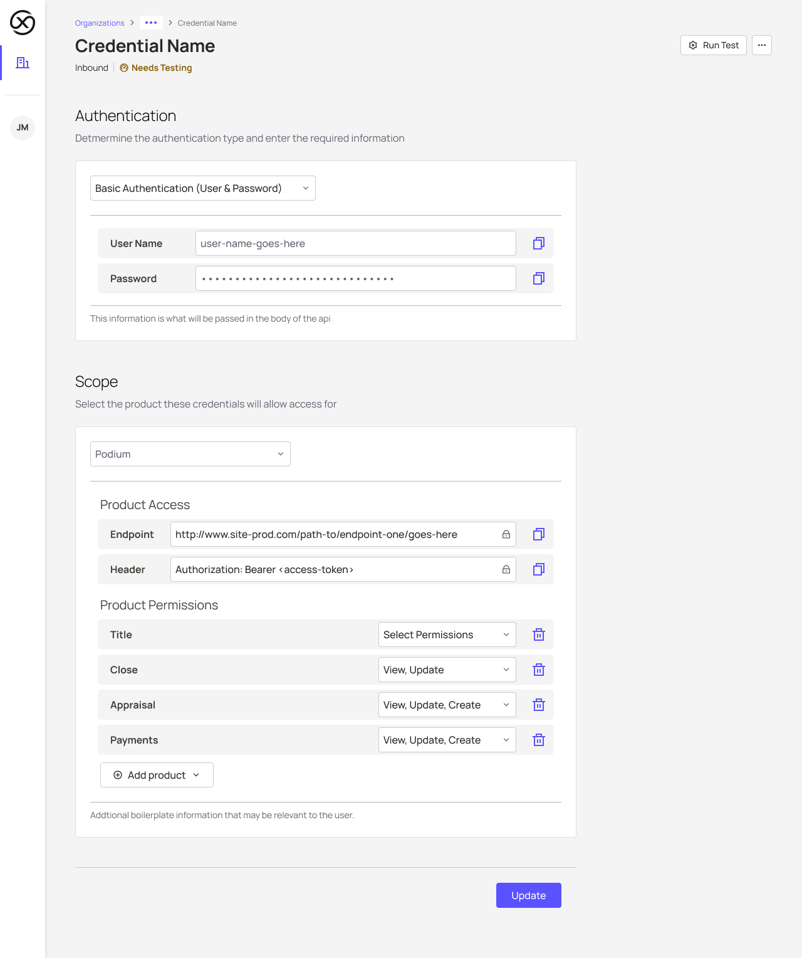
Task: Open the Organizations building icon in sidebar
Action: (23, 63)
